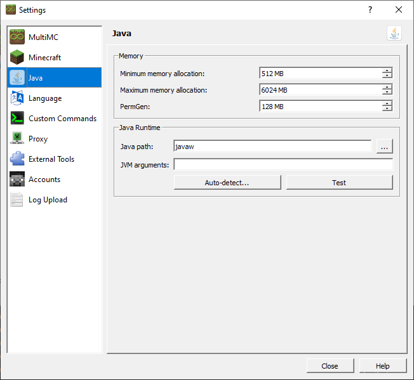414x380 pixels.
Task: Click the Language translation icon
Action: (17, 98)
